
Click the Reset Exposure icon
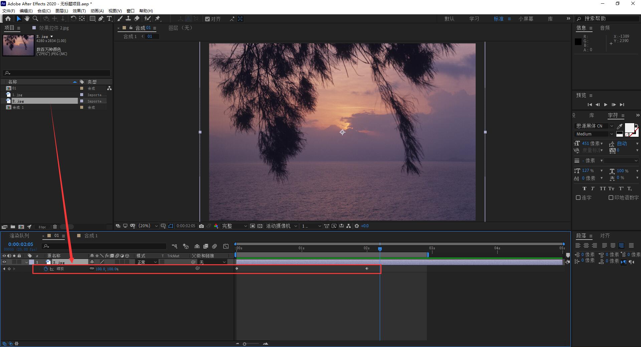click(x=357, y=226)
